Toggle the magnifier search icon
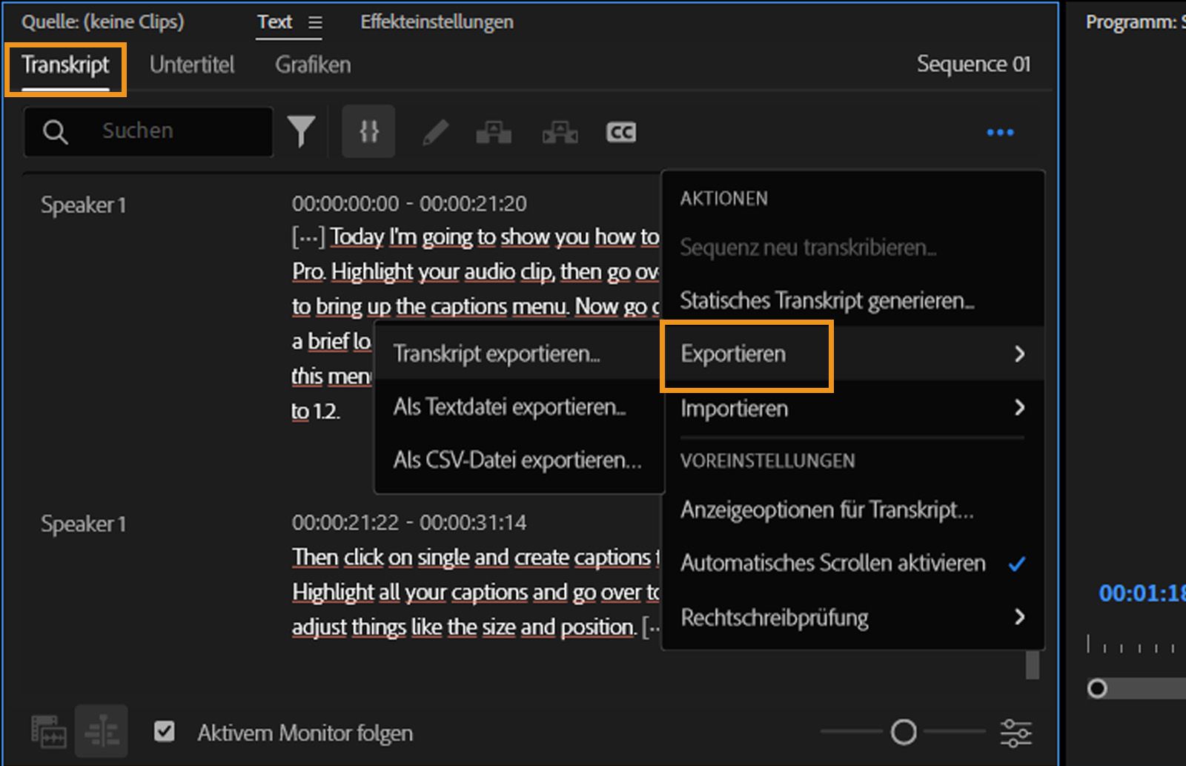This screenshot has height=766, width=1186. point(55,131)
